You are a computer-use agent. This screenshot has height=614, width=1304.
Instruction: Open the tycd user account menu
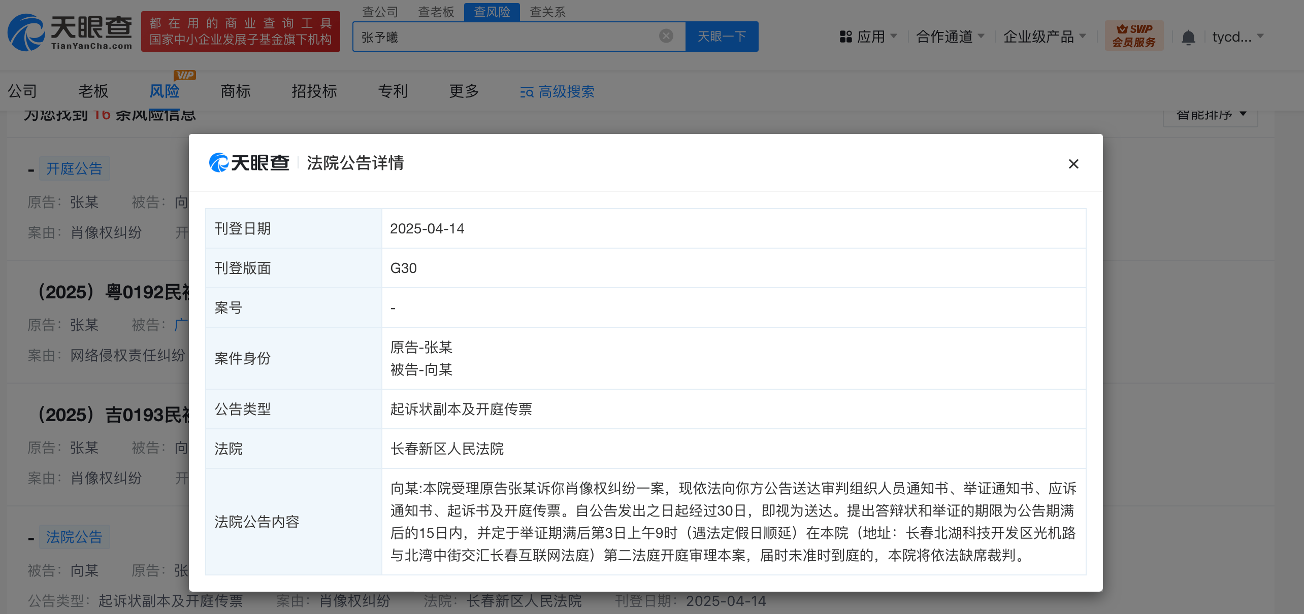pyautogui.click(x=1237, y=37)
